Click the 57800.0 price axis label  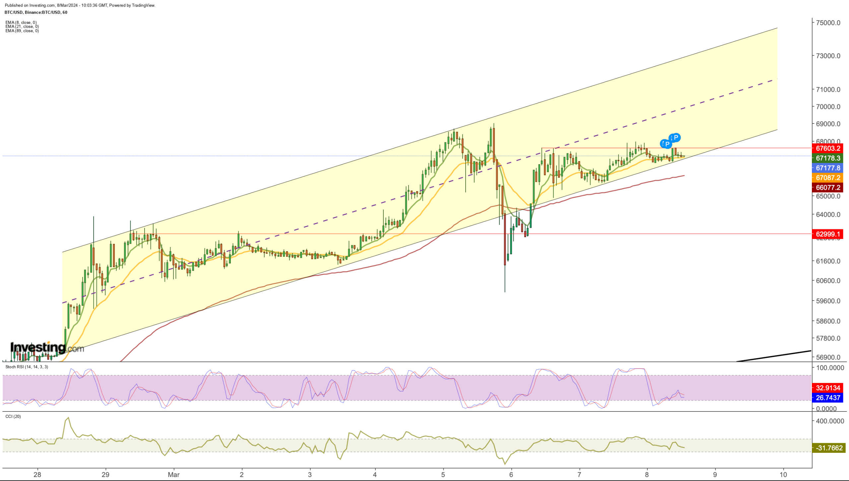tap(828, 338)
